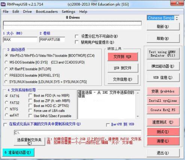Screen dimensions: 185x160
Task: Toggle 设置分区为不可启动 checkbox
Action: pos(77,37)
